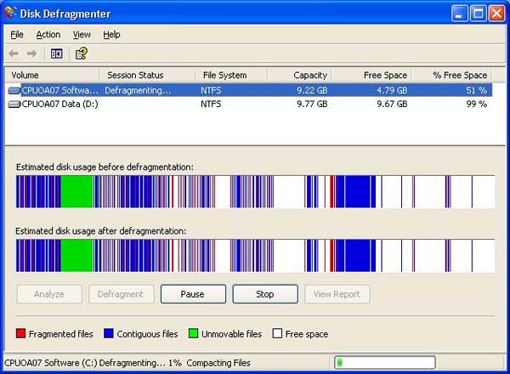Click the 99 % free space cell
510x374 pixels.
point(476,104)
